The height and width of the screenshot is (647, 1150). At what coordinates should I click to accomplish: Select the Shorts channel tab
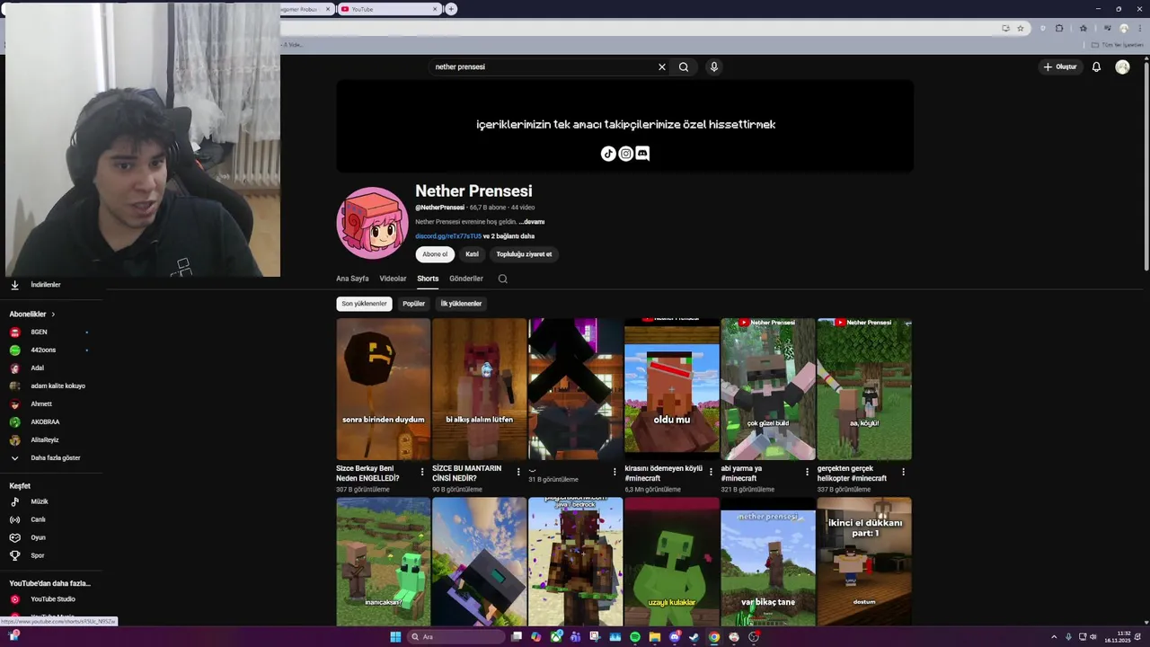(x=428, y=279)
